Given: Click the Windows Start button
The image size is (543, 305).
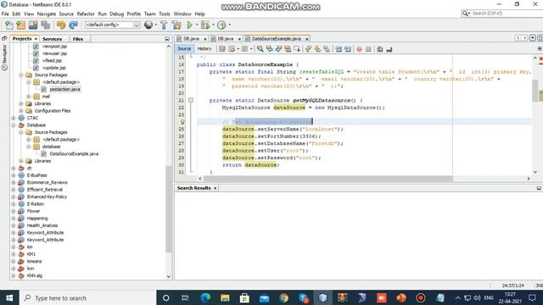Looking at the screenshot, I should click(x=9, y=297).
